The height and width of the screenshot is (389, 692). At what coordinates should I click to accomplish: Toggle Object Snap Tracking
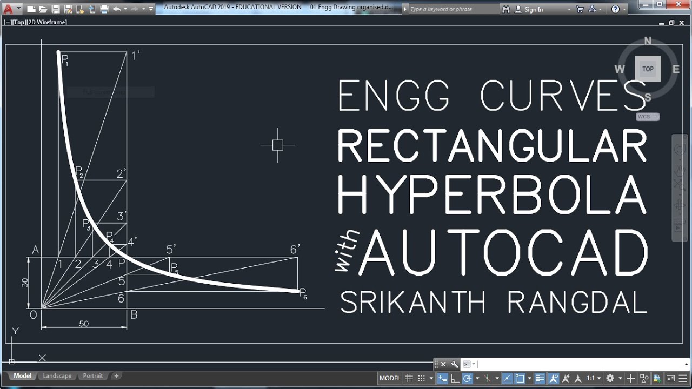click(x=508, y=378)
